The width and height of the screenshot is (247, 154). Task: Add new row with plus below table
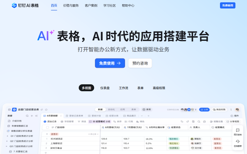(46, 152)
